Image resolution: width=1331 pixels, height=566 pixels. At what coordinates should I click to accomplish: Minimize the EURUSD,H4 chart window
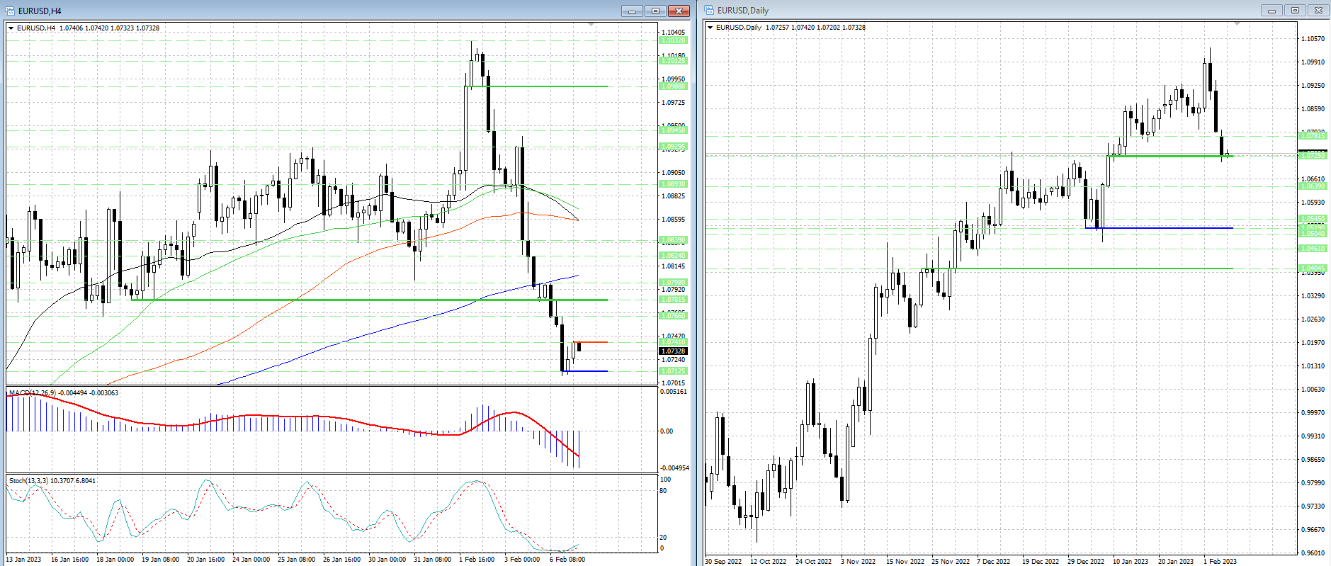(632, 11)
